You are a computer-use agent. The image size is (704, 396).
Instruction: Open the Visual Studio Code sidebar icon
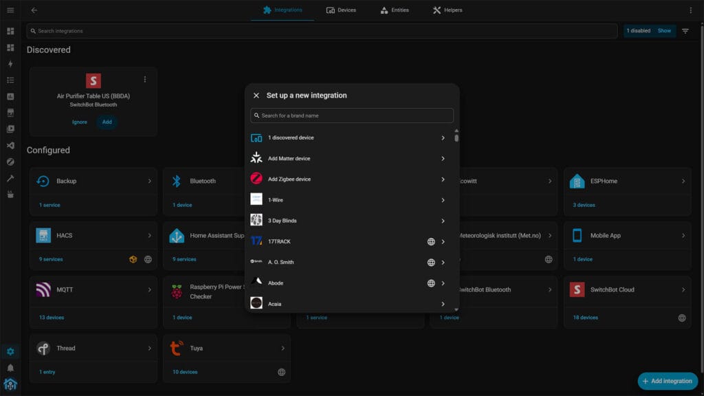click(x=10, y=146)
